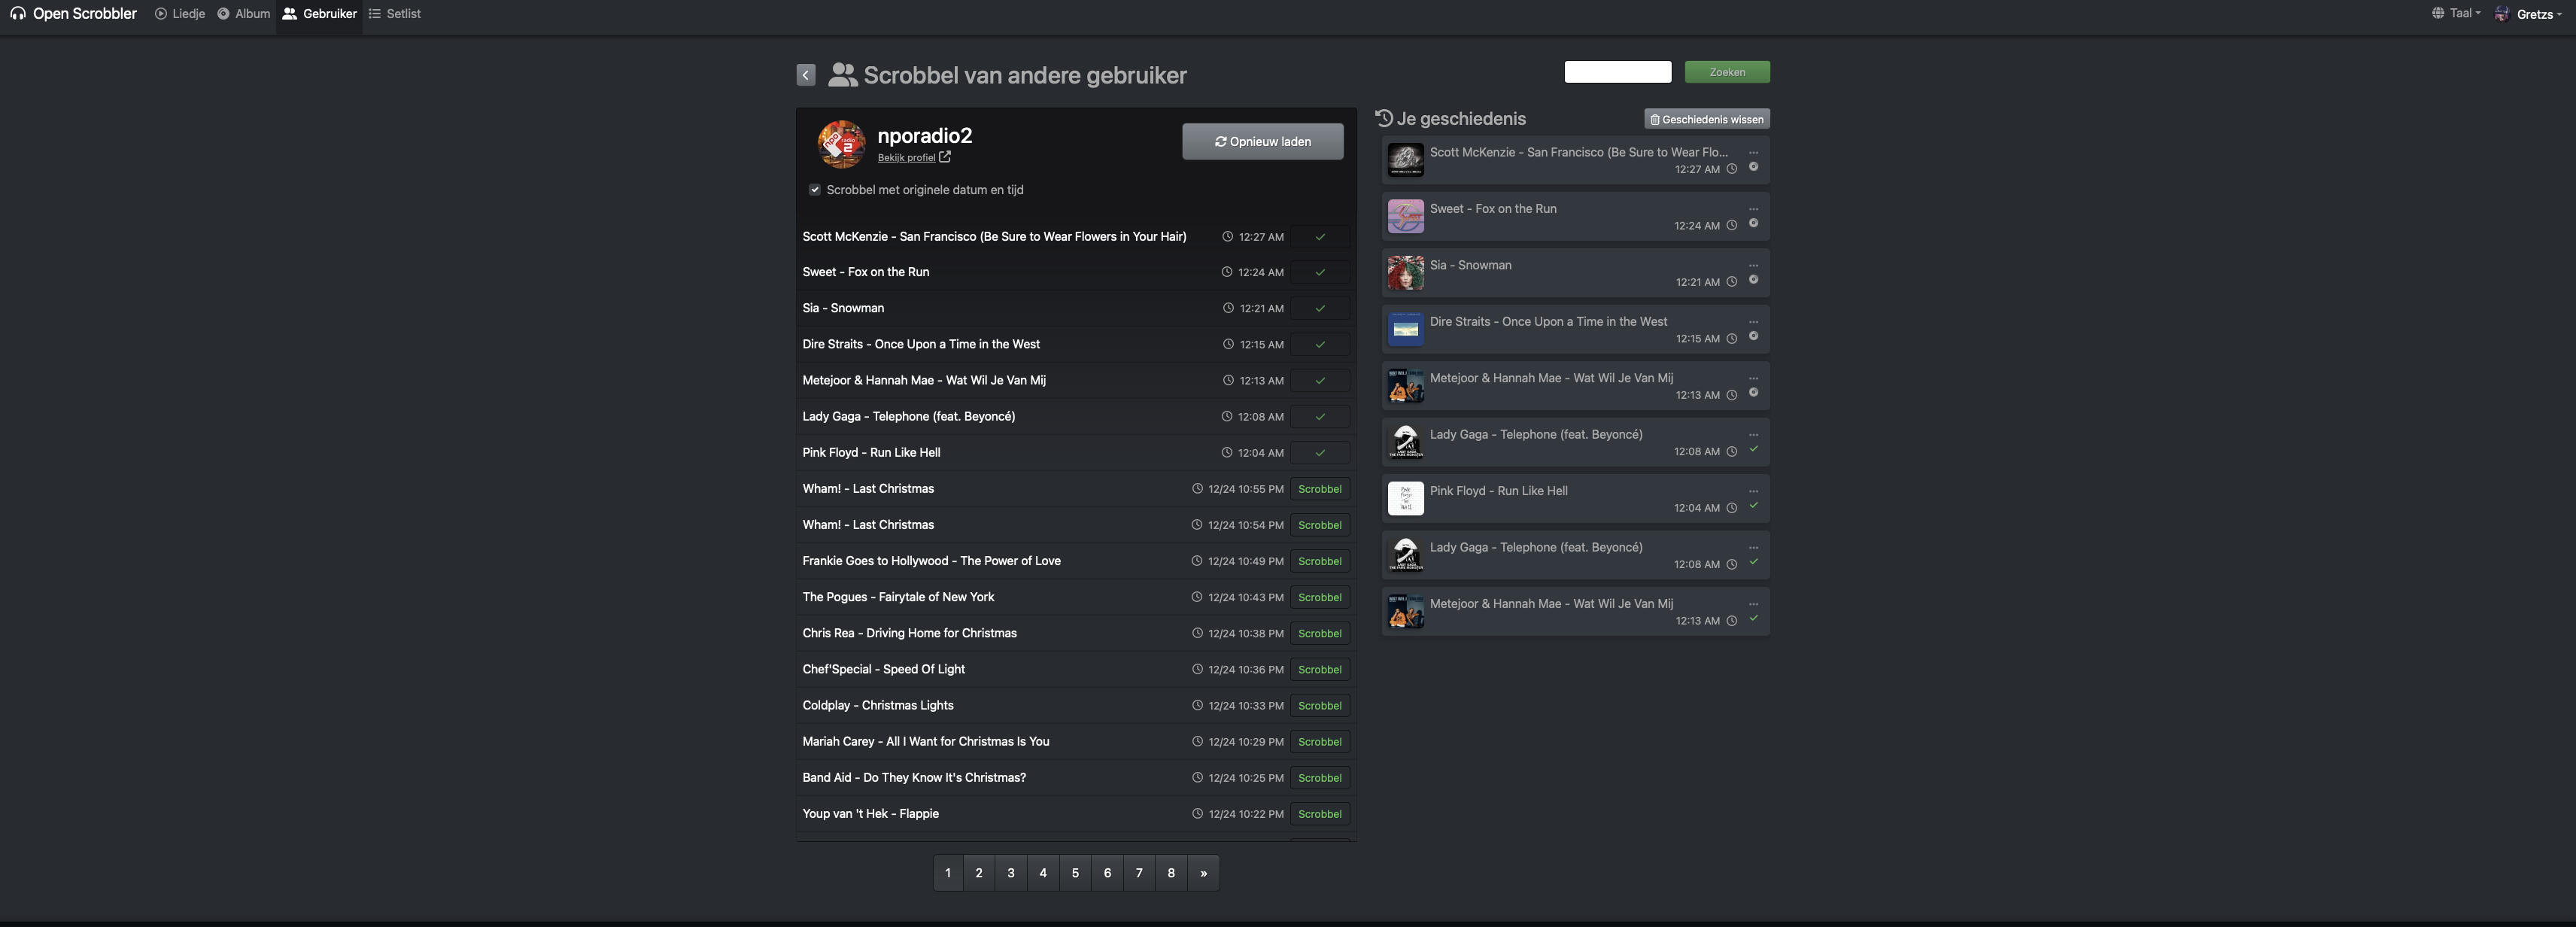Open three-dots menu for Scott McKenzie history entry
Viewport: 2576px width, 927px height.
point(1753,153)
